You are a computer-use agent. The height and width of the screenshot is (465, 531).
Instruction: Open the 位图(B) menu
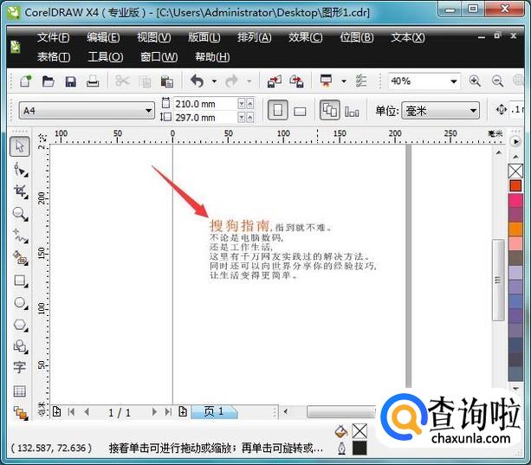tap(357, 37)
